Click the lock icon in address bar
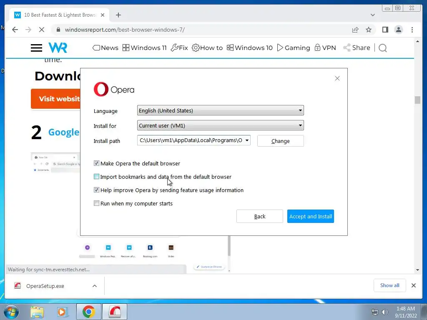 pos(58,30)
